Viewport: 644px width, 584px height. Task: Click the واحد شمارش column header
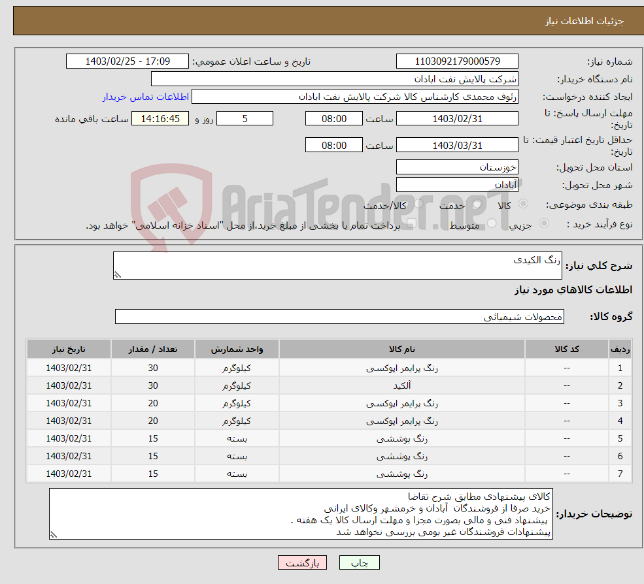237,349
